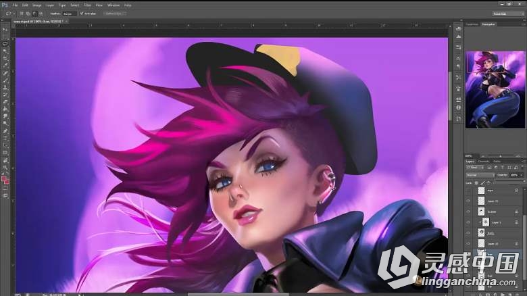Image resolution: width=527 pixels, height=296 pixels.
Task: Switch to the Paths tab
Action: [x=497, y=162]
